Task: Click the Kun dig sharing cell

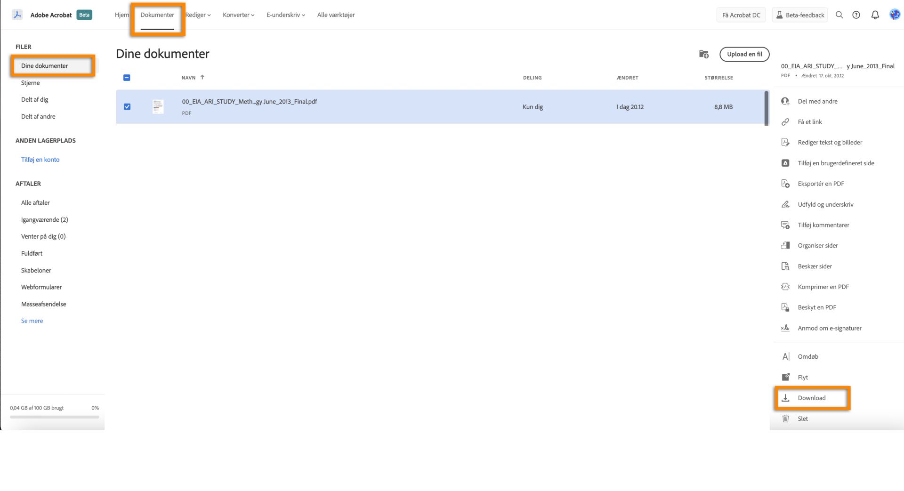Action: point(533,107)
